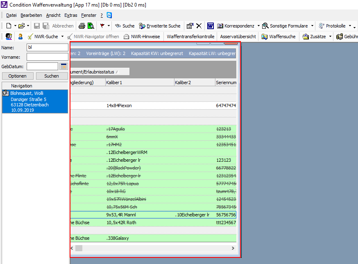This screenshot has width=358, height=264.
Task: Click the horizontal scrollbar right arrow
Action: click(233, 248)
